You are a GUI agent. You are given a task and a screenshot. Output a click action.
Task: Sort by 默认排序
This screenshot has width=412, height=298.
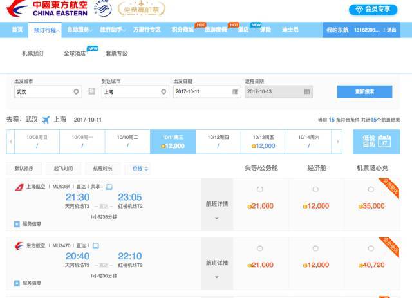coord(24,169)
